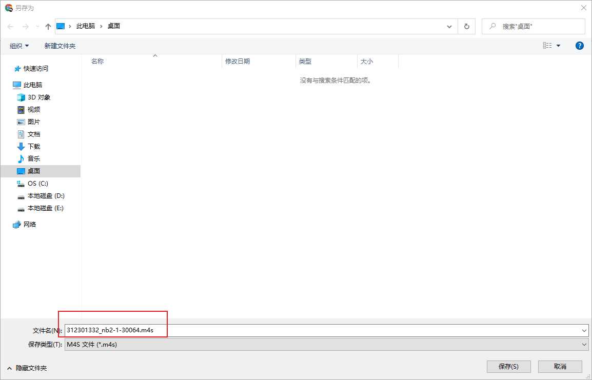Open OS (C:) drive

(x=38, y=184)
